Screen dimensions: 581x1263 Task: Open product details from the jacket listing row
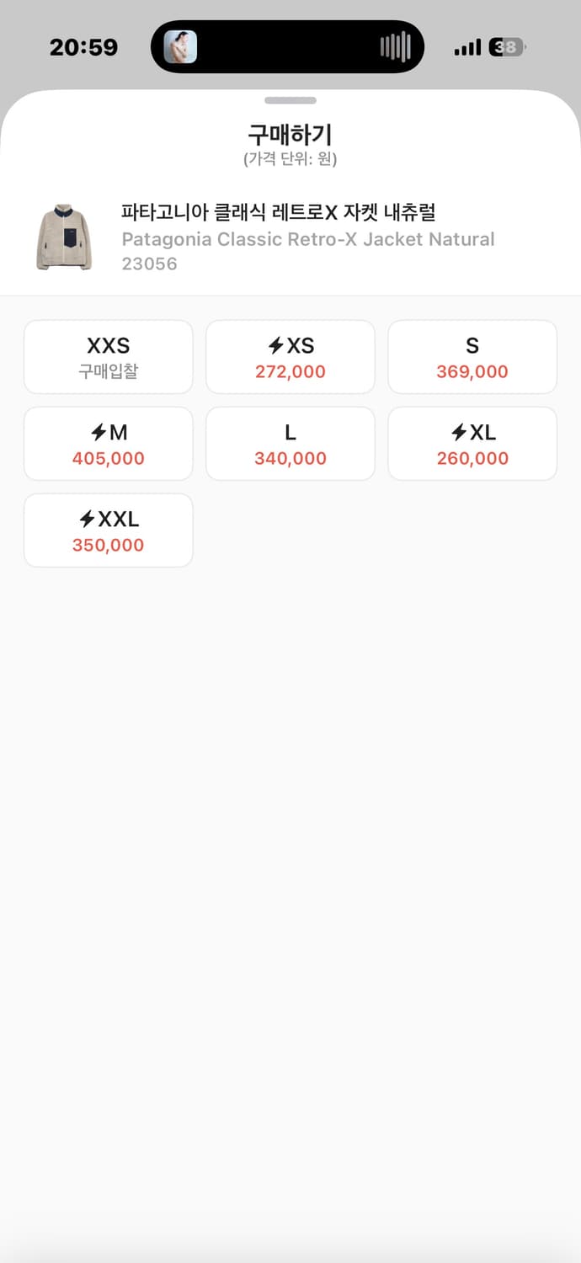[290, 234]
